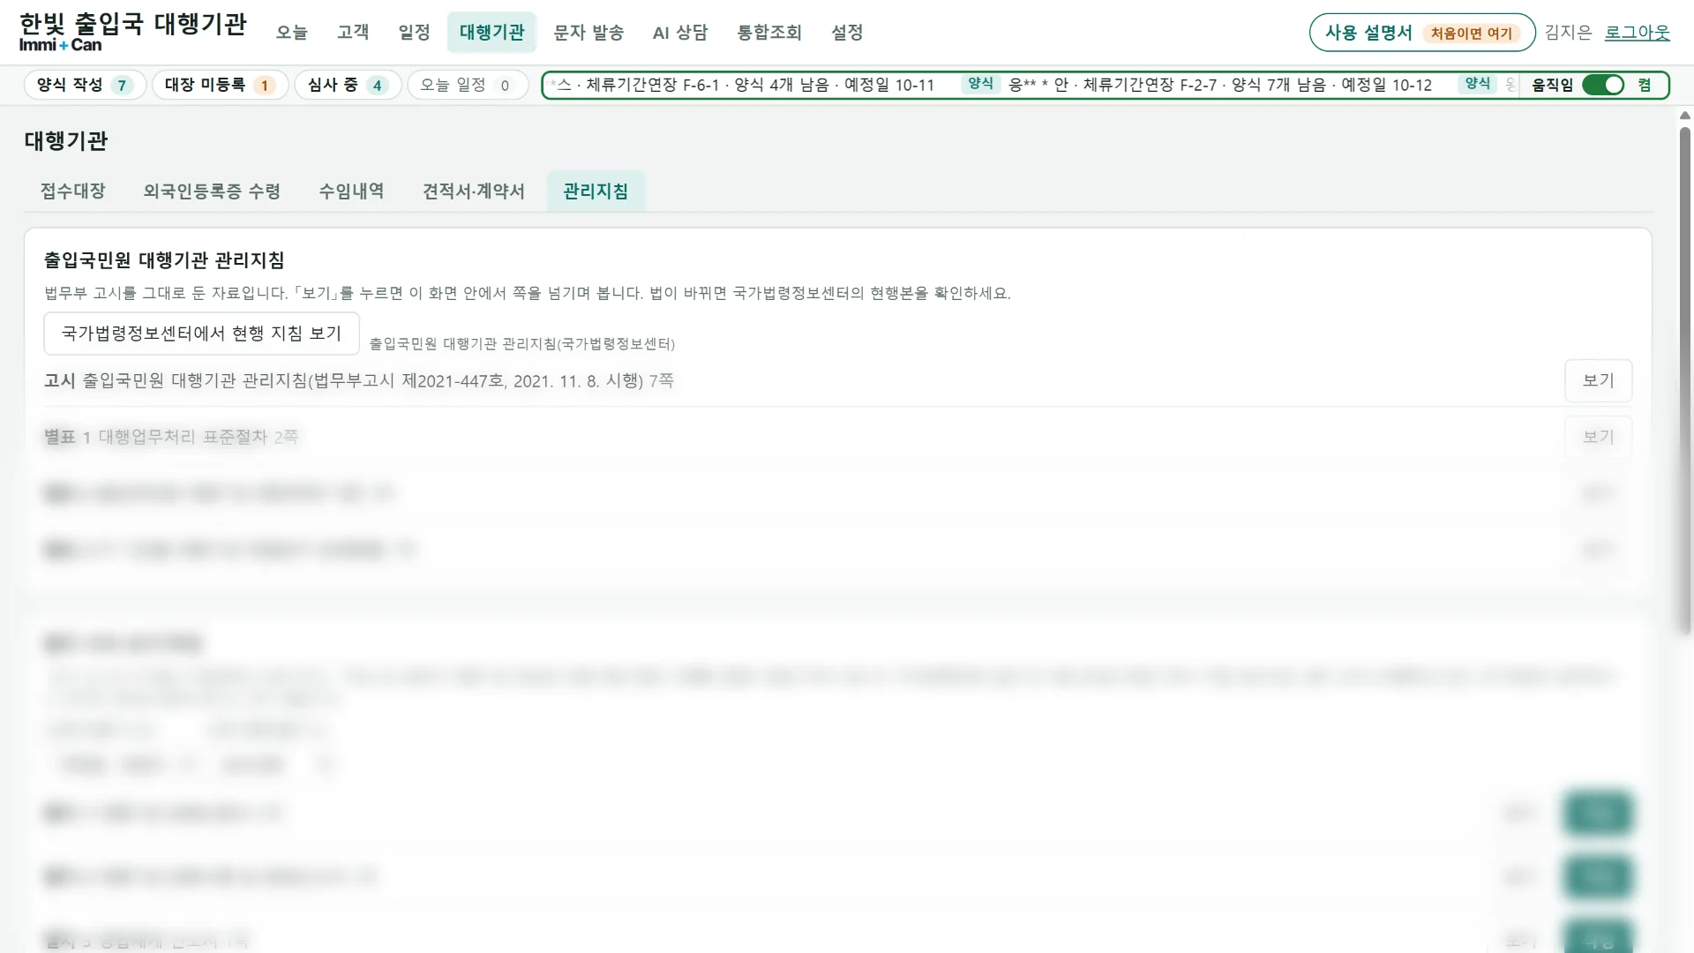Open the AI 상담 menu
This screenshot has width=1694, height=953.
click(680, 33)
